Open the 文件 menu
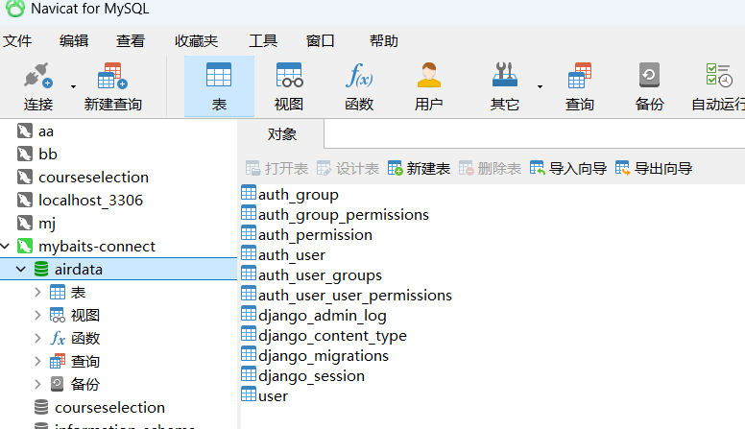The image size is (745, 429). 17,41
